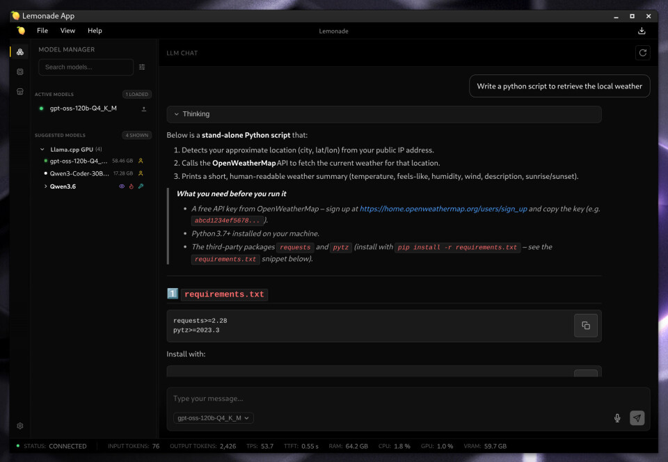Click the microphone voice input icon

[617, 418]
